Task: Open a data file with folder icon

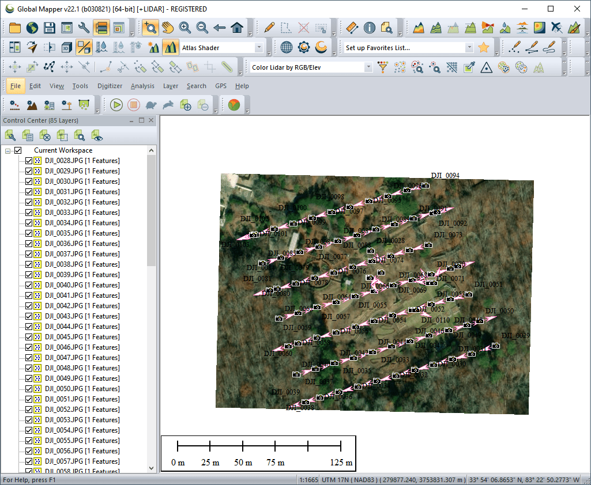Action: 15,28
